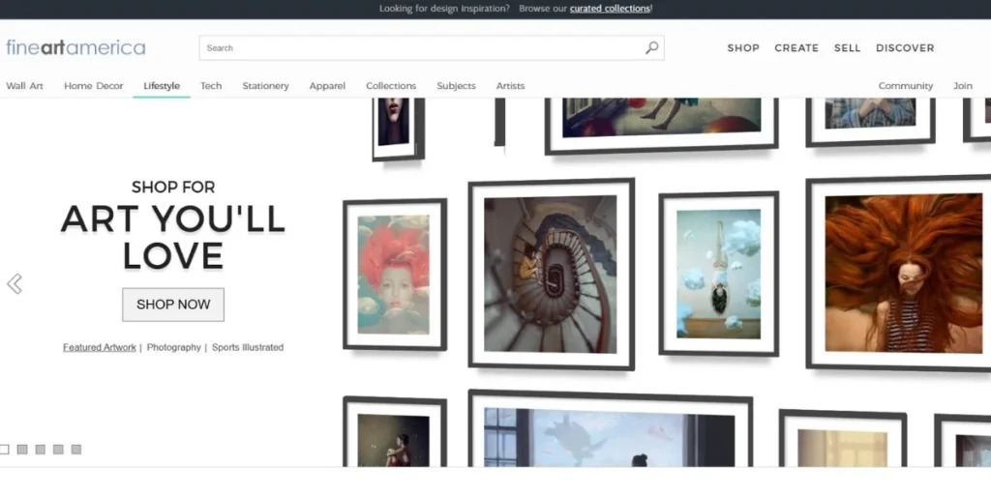Open the red-haired woman with striped top artwork

point(900,273)
